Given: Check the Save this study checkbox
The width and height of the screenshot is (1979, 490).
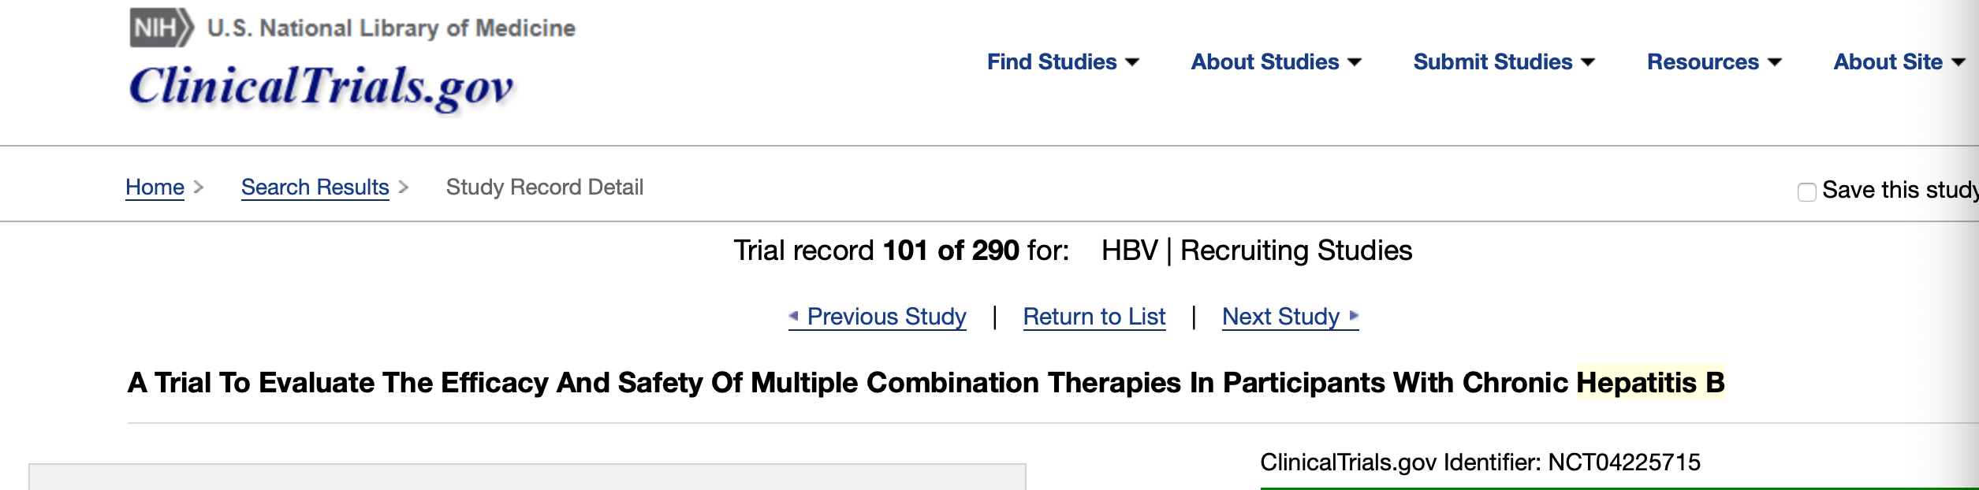Looking at the screenshot, I should click(x=1807, y=191).
